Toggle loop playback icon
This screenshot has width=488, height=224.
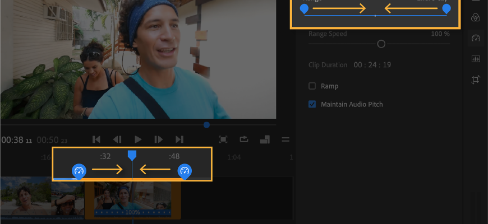point(244,139)
